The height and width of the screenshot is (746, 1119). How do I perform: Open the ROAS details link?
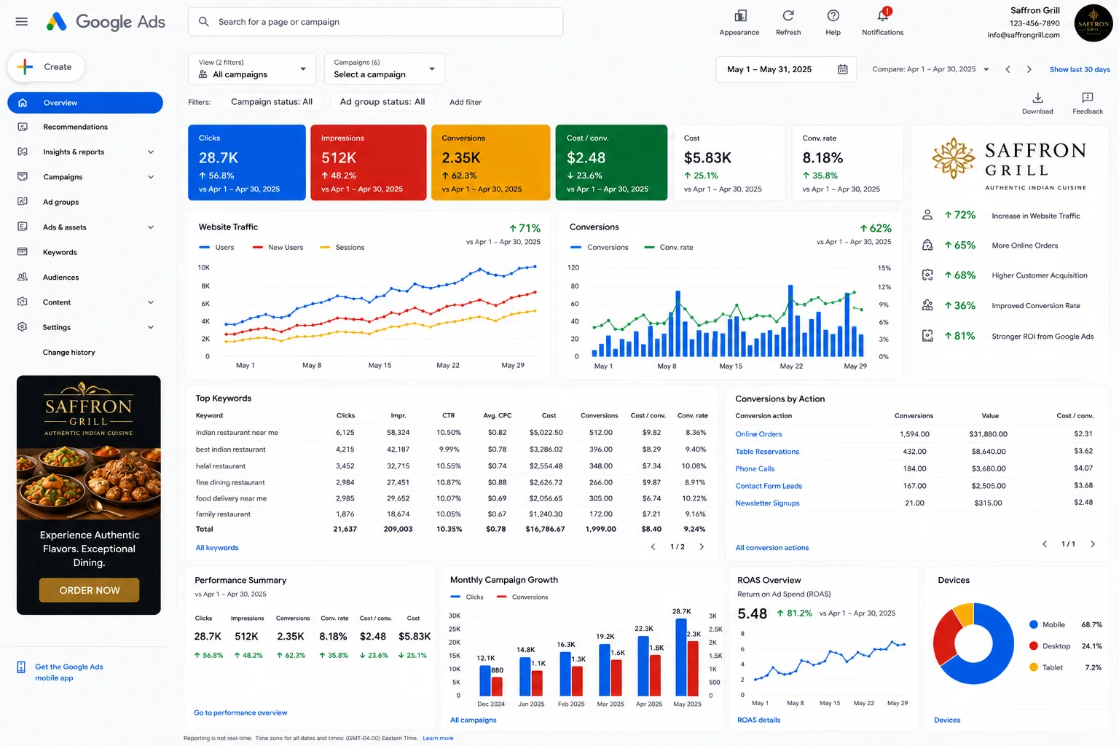pos(758,720)
